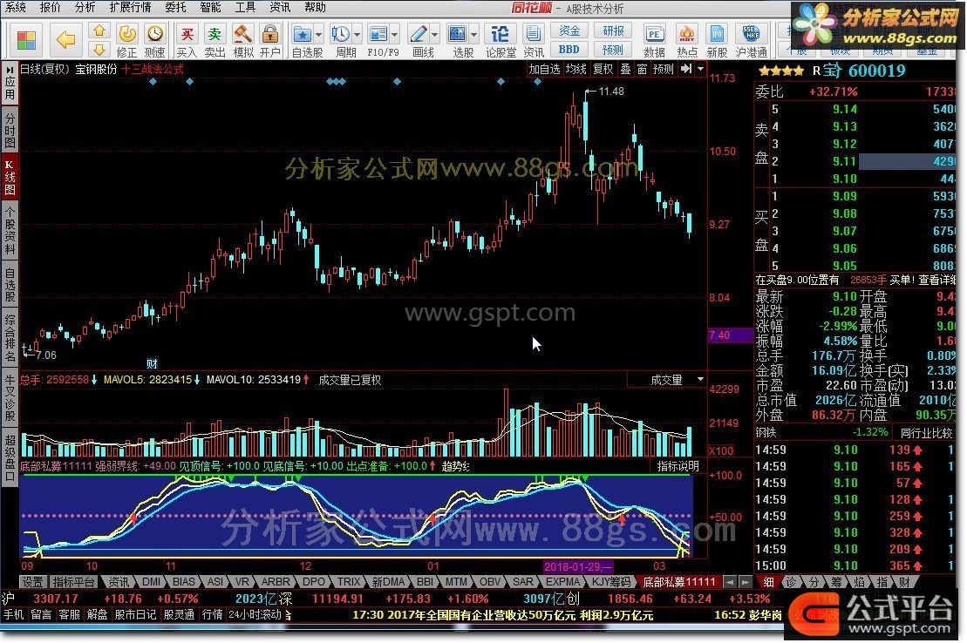Go back with the yellow left arrow
Image resolution: width=967 pixels, height=643 pixels.
pyautogui.click(x=65, y=40)
